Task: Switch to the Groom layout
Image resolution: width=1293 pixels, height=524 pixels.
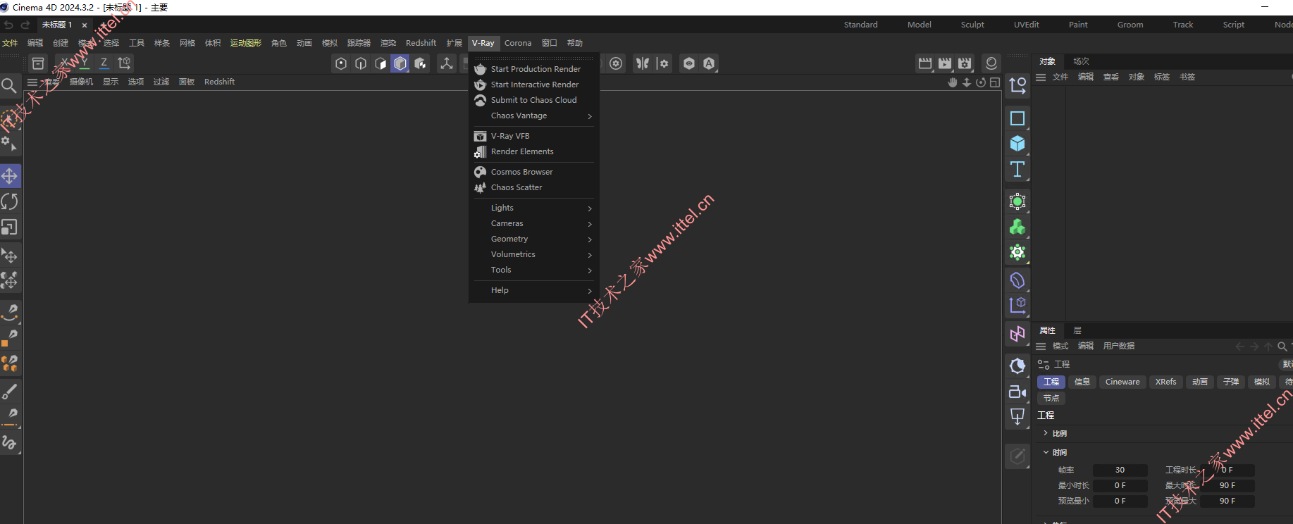Action: tap(1130, 25)
